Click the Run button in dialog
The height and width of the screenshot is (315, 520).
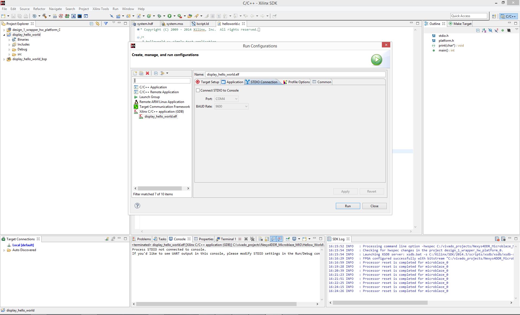point(348,206)
